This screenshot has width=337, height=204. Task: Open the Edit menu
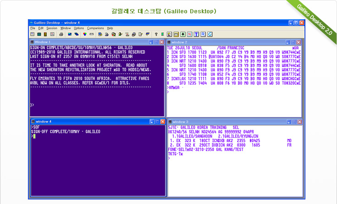pyautogui.click(x=41, y=28)
